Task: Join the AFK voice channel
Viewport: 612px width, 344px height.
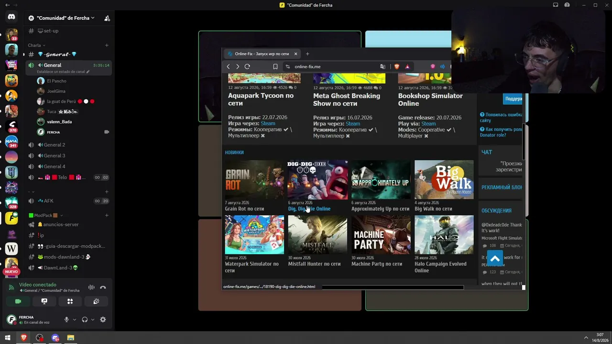Action: [68, 201]
